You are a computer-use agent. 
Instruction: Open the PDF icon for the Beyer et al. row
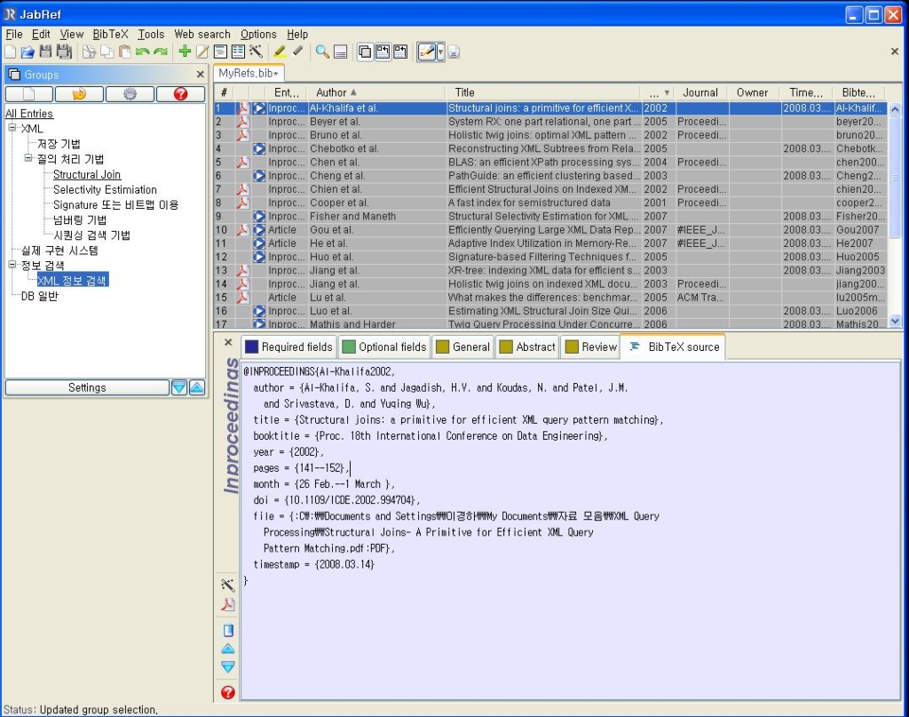point(242,122)
